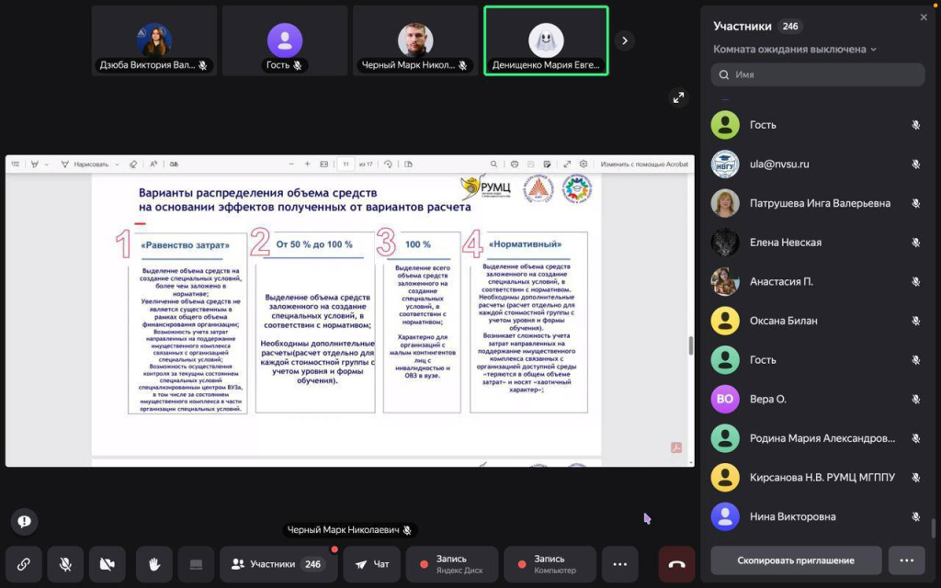Toggle the Участники 246 panel

point(277,564)
